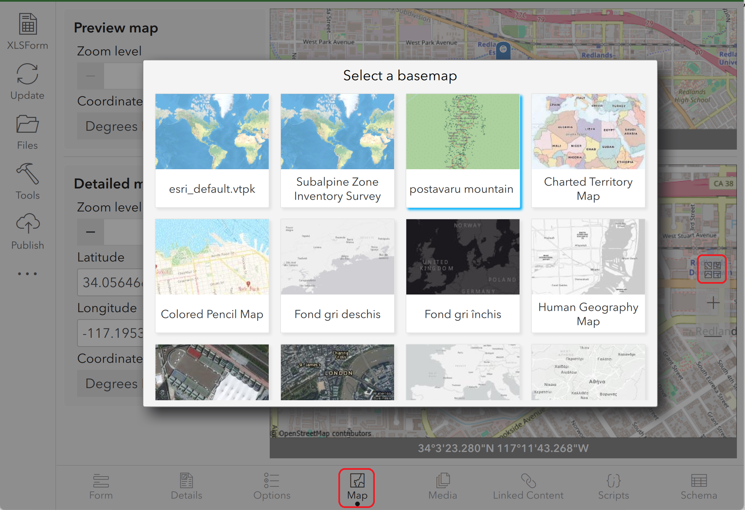The image size is (745, 510).
Task: Click the location pin marker on preview map
Action: pyautogui.click(x=503, y=51)
